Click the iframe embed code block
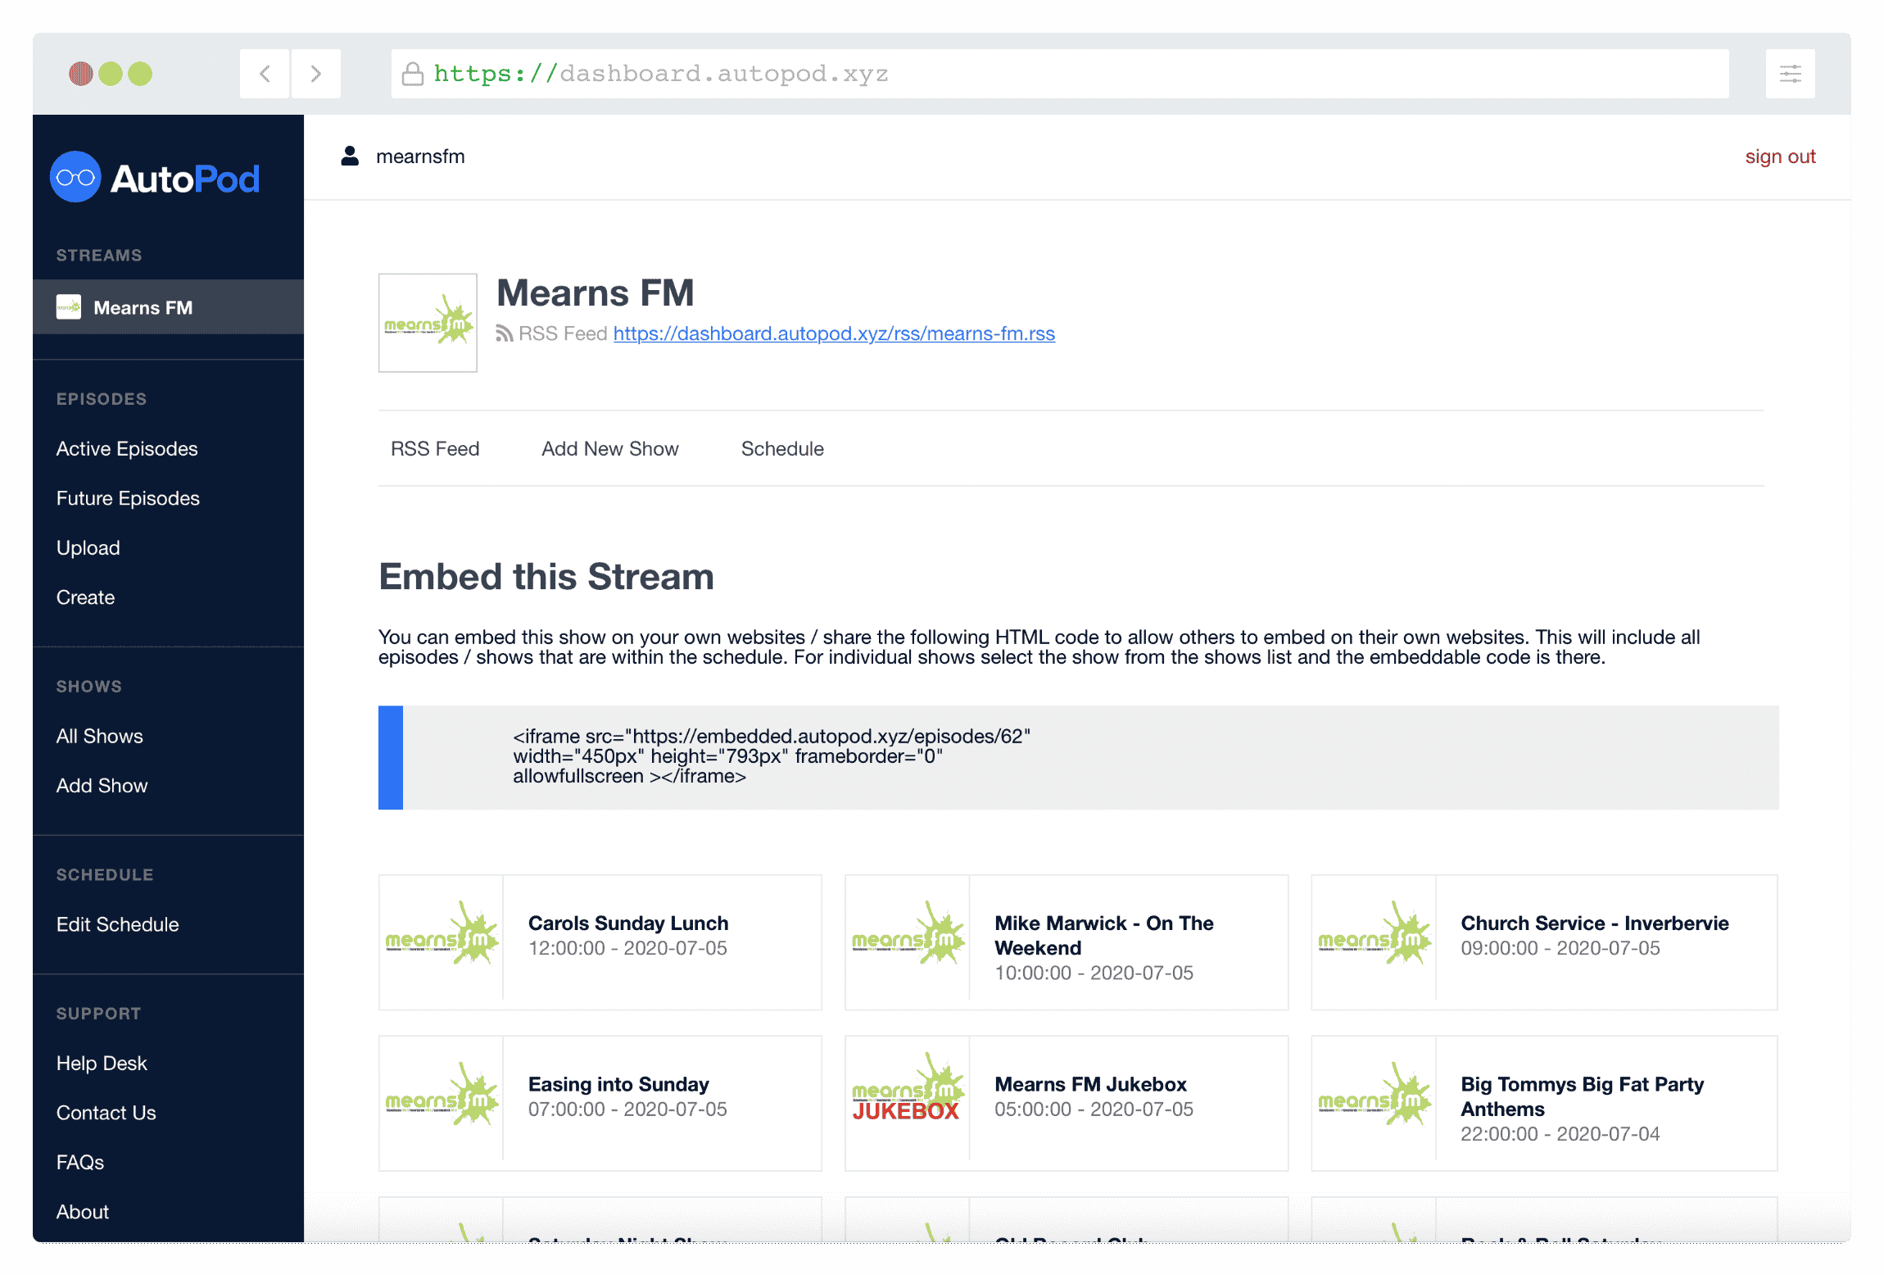The image size is (1884, 1275). pos(1078,757)
